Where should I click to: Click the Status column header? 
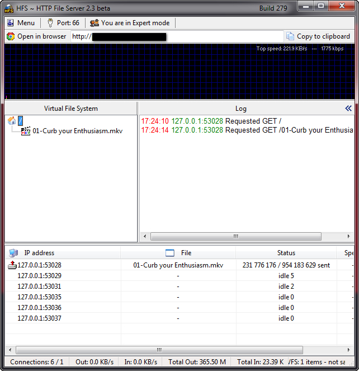click(286, 253)
